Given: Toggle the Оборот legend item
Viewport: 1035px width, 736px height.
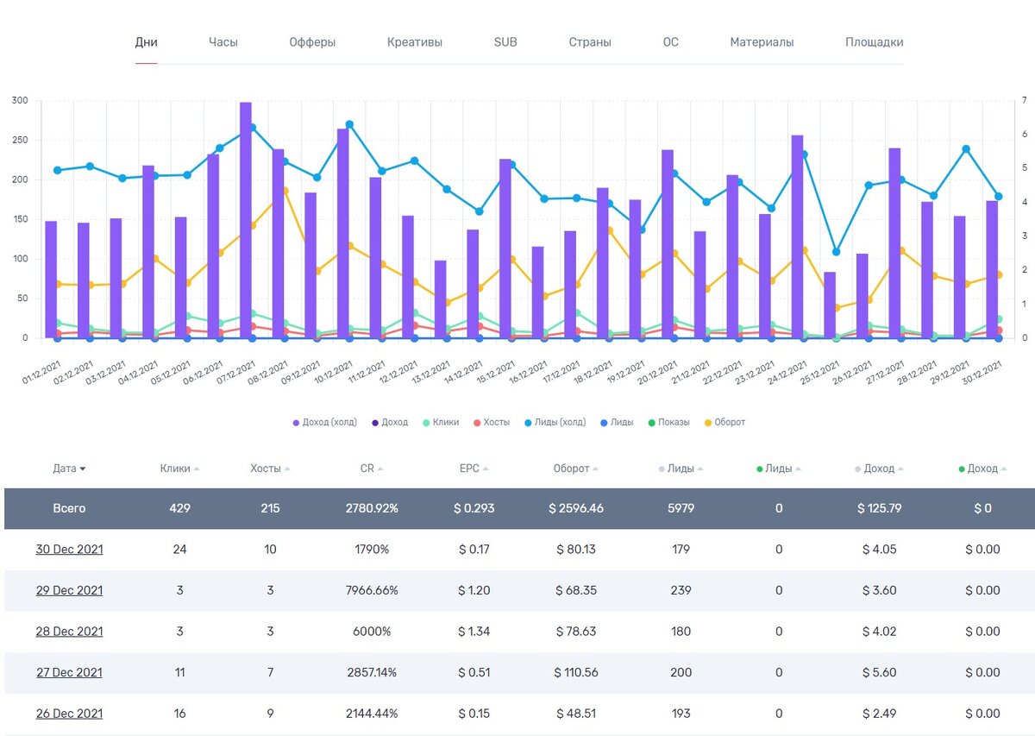Looking at the screenshot, I should point(725,423).
